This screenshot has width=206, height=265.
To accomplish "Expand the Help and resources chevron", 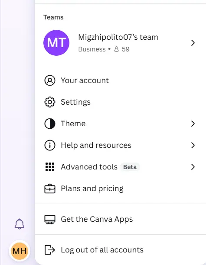I will click(193, 145).
